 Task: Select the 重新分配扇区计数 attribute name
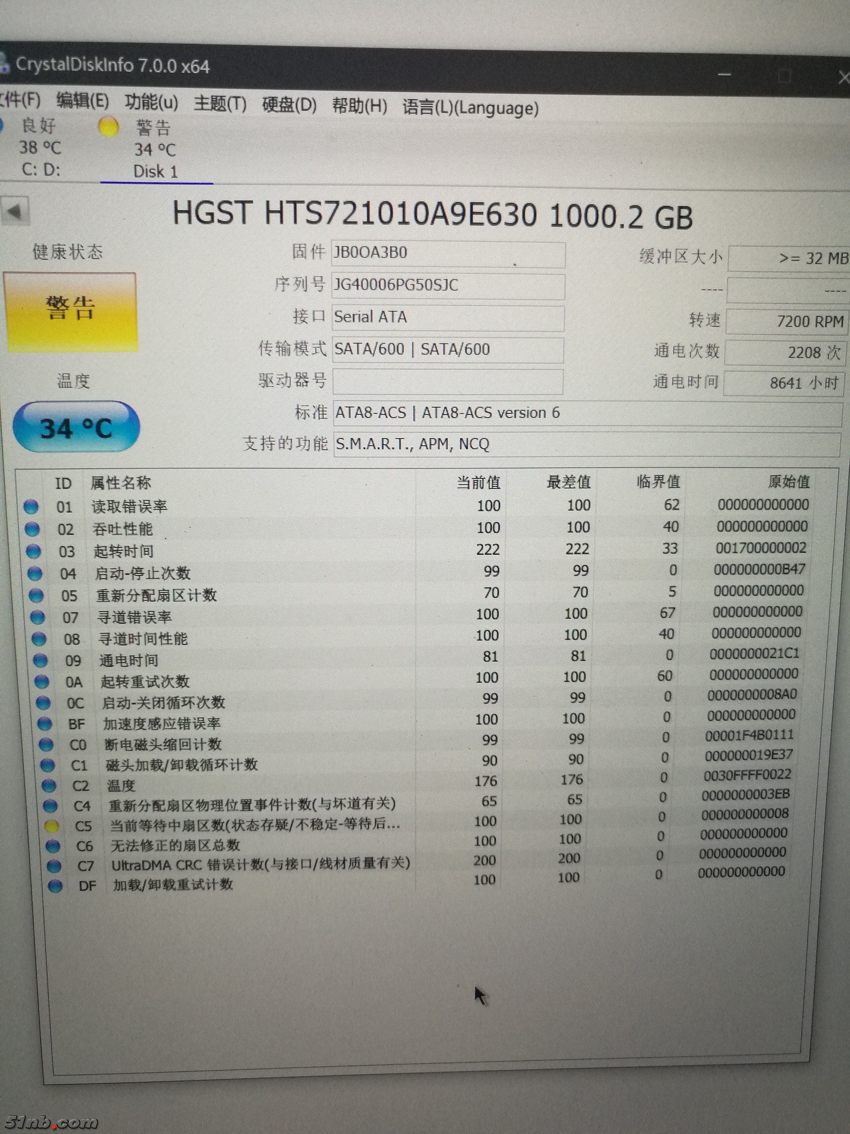pos(157,596)
